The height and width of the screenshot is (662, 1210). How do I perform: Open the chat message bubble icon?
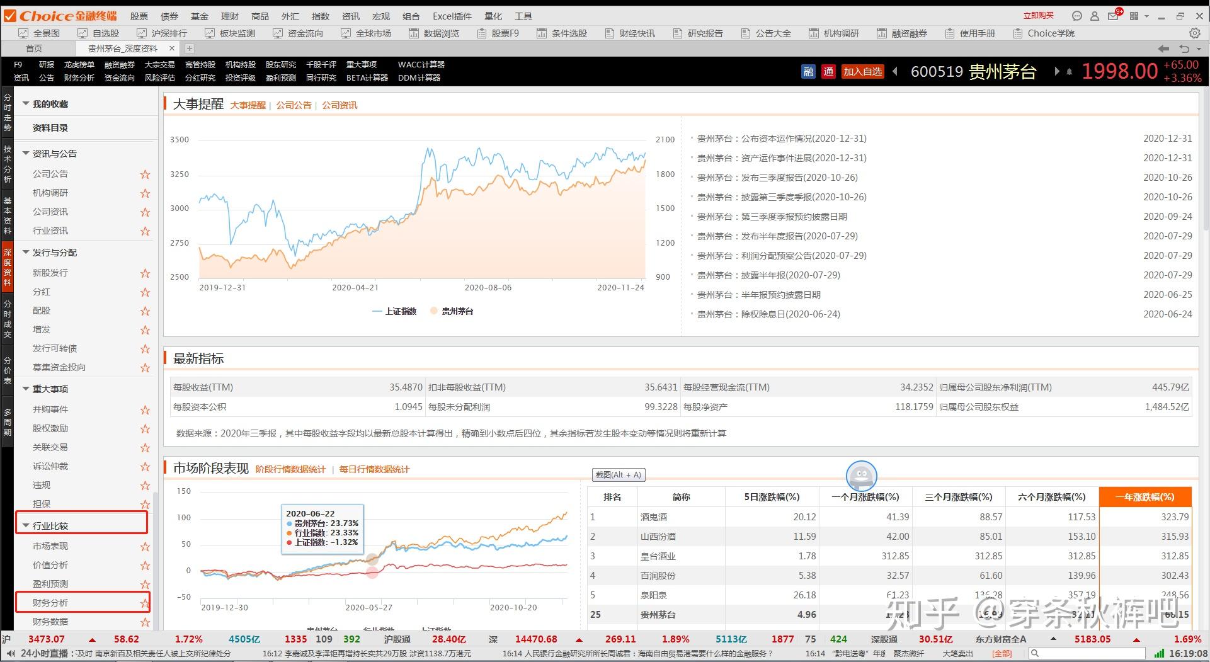pos(1076,16)
